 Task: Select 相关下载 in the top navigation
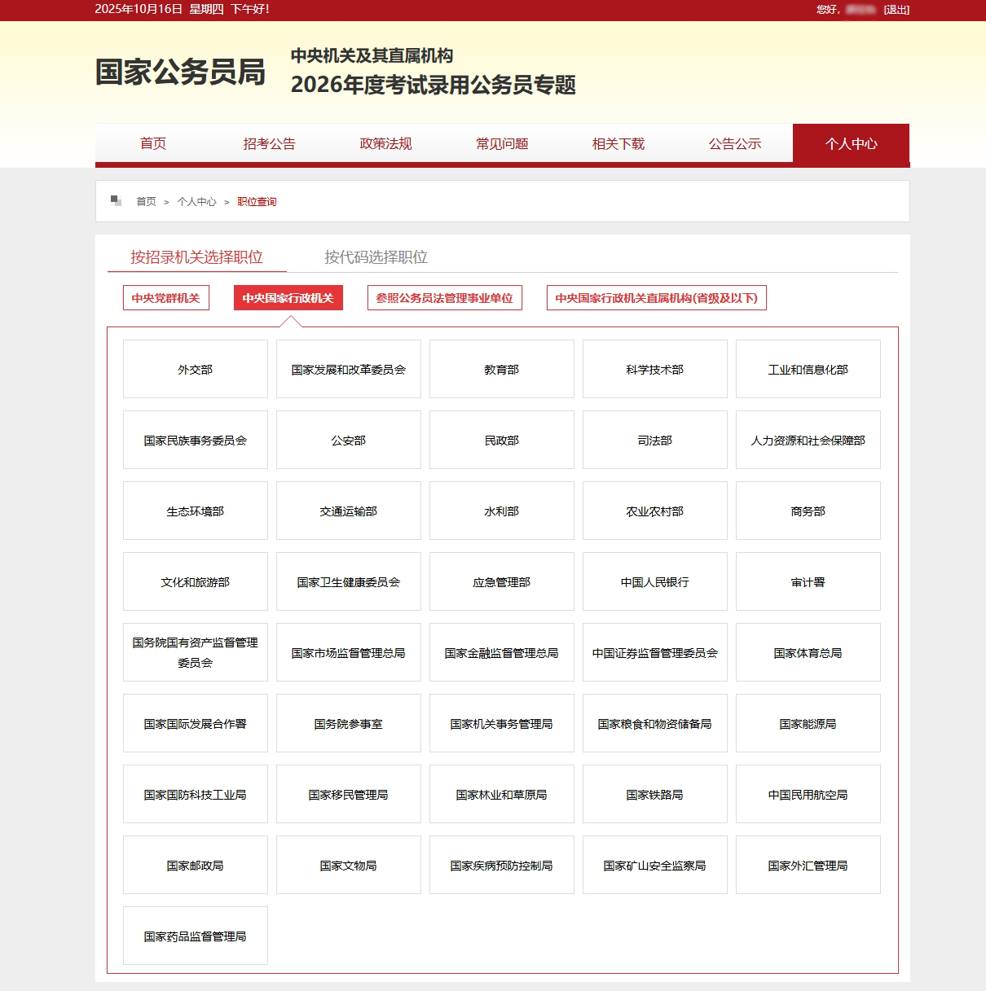[x=618, y=144]
